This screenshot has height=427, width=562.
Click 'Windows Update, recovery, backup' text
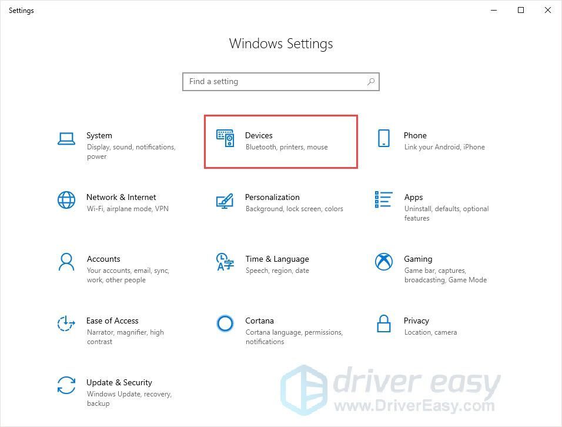(x=129, y=399)
